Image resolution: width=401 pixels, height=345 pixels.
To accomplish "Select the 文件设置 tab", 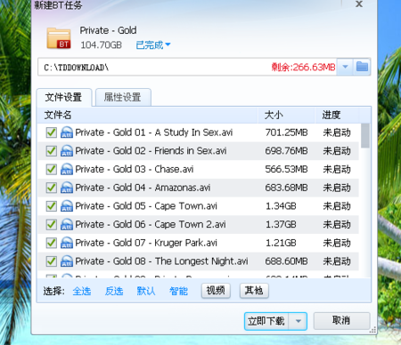I will [x=63, y=97].
